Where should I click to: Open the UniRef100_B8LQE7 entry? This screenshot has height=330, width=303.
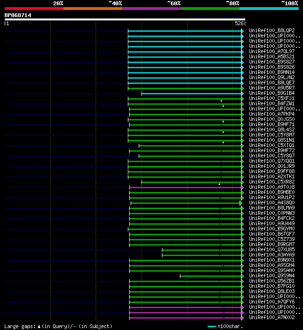[272, 82]
